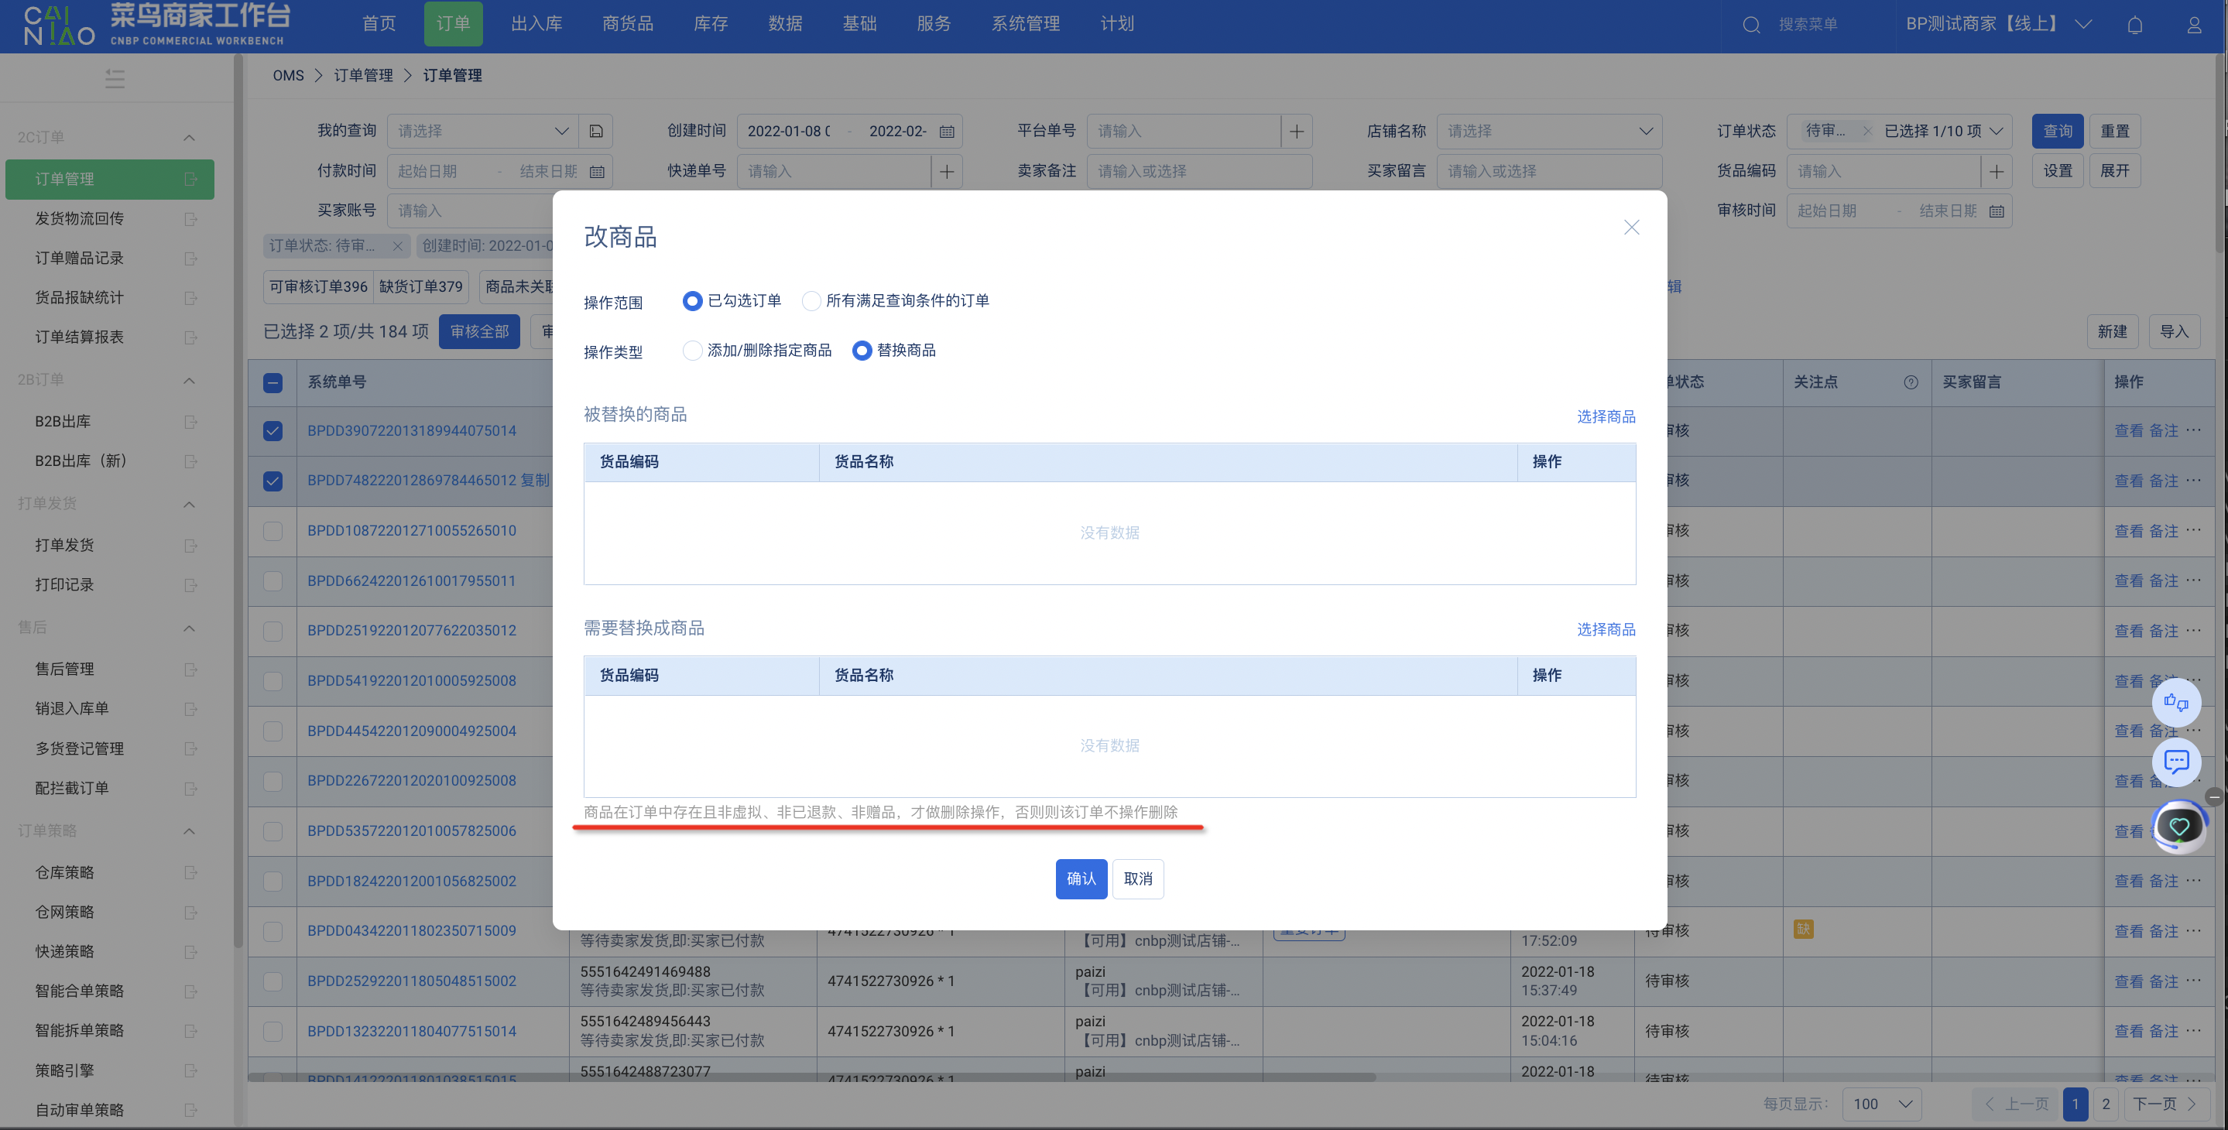The image size is (2228, 1130).
Task: Open the chat message floating icon
Action: click(2176, 762)
